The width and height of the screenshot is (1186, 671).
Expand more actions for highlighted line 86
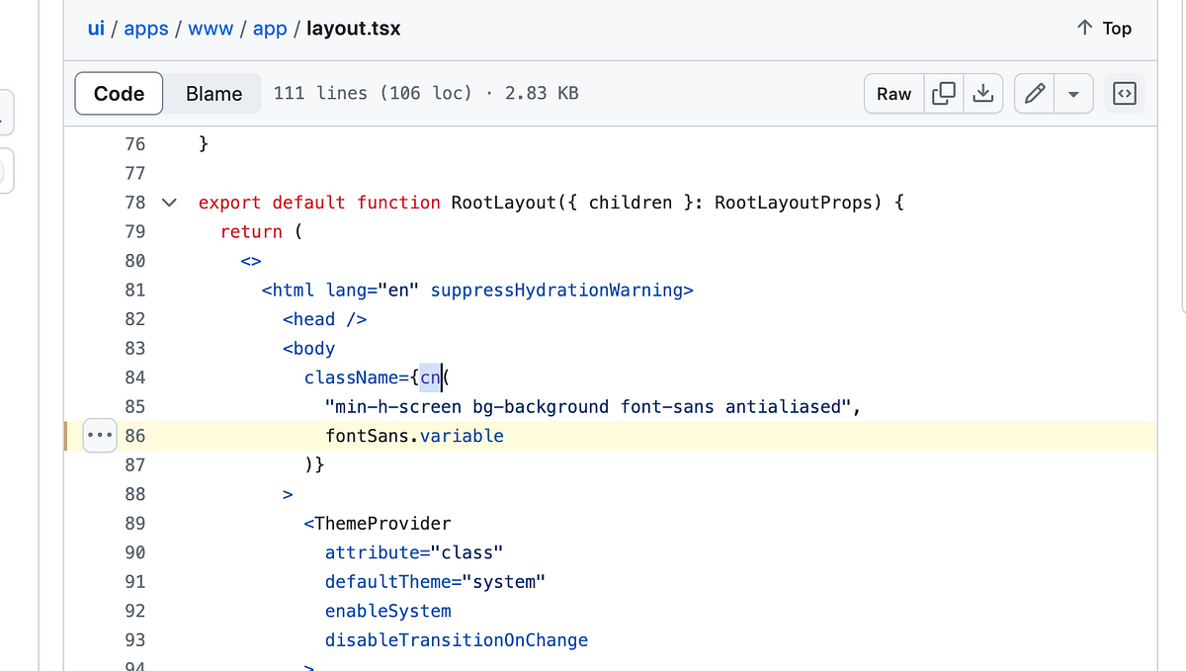[x=99, y=435]
